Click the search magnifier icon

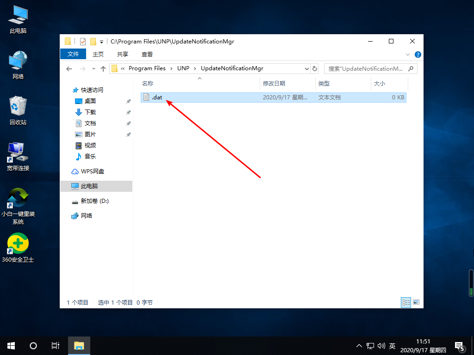(411, 69)
